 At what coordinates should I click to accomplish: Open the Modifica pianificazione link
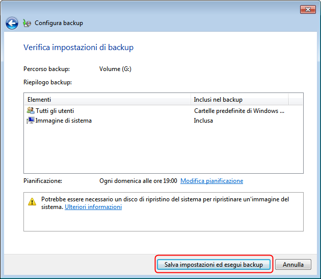pyautogui.click(x=211, y=181)
